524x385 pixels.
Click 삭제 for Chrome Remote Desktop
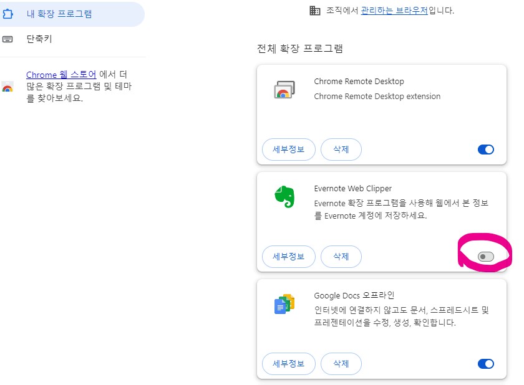[341, 150]
